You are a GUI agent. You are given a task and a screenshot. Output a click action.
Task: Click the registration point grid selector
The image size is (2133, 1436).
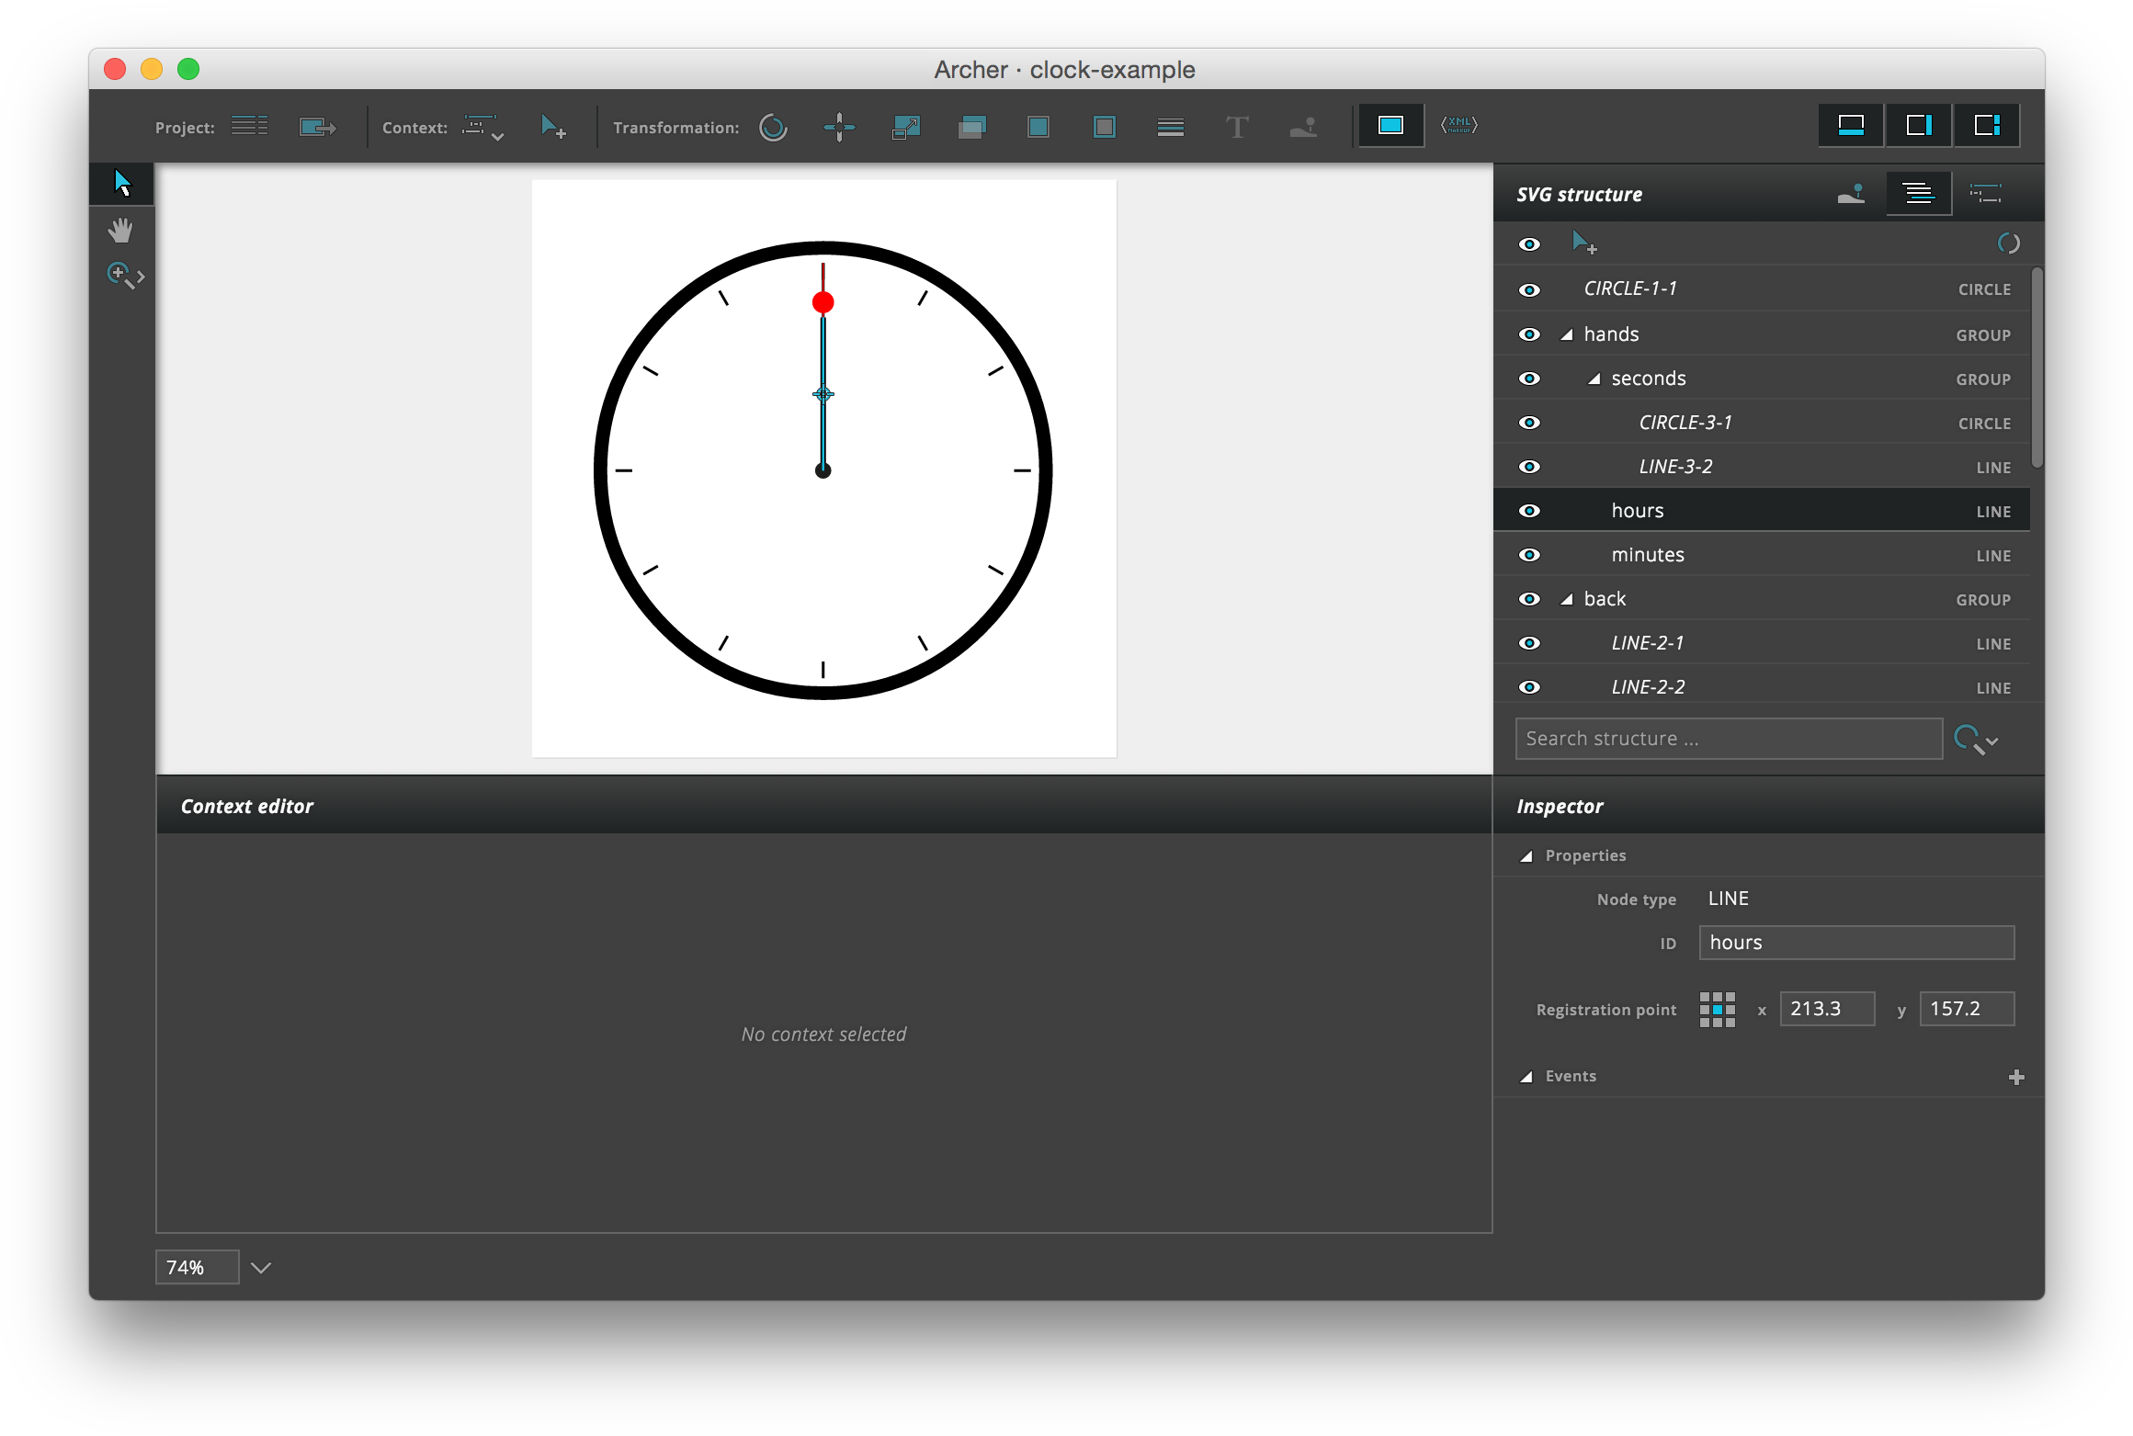pyautogui.click(x=1717, y=1009)
